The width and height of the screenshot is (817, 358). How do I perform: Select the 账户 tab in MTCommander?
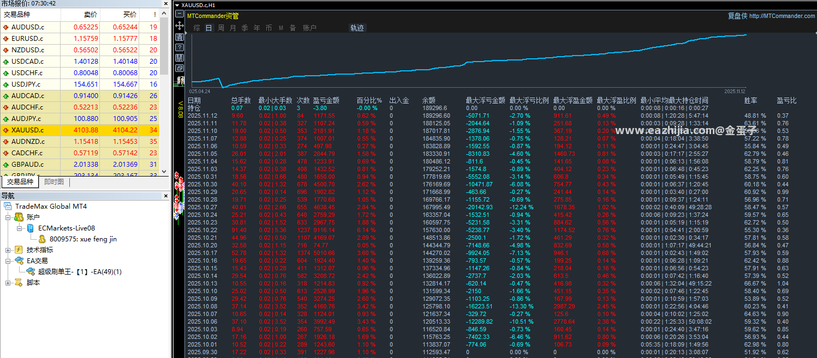309,28
